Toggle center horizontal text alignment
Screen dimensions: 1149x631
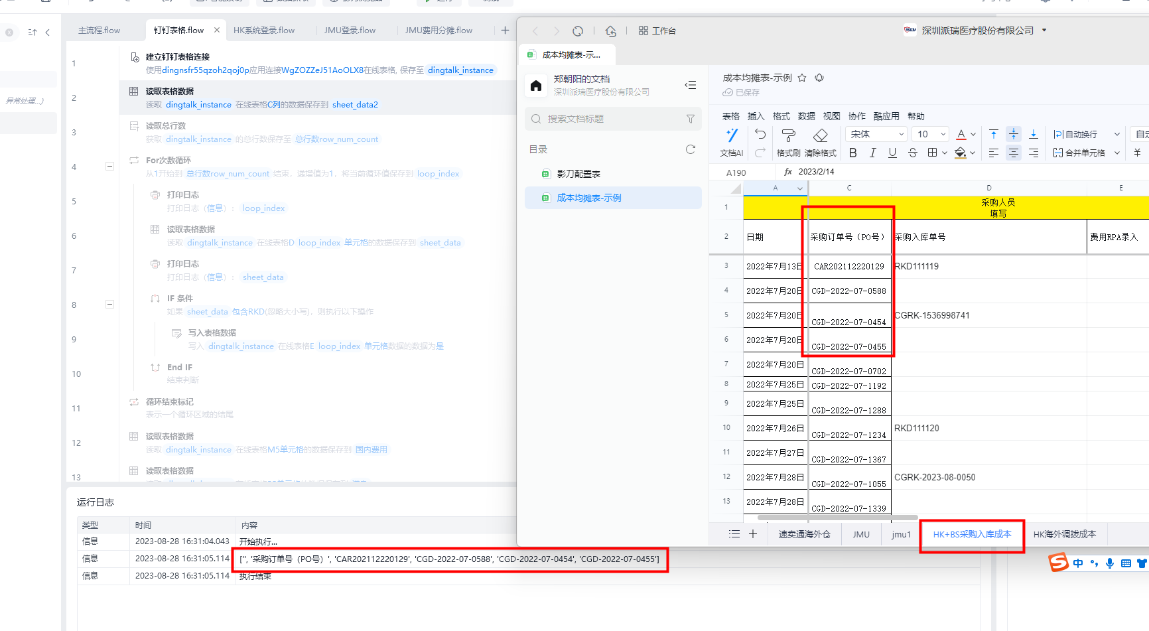coord(1014,153)
